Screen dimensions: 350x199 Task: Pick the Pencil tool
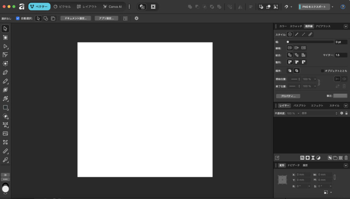pos(5,81)
